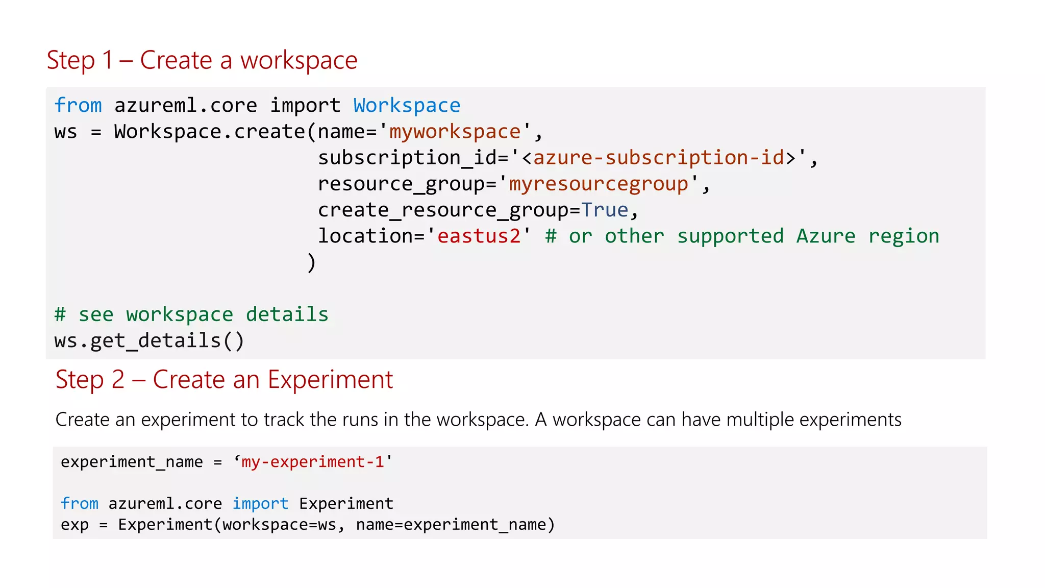Image resolution: width=1045 pixels, height=588 pixels.
Task: Click the line "ws.get_details()"
Action: coord(150,340)
